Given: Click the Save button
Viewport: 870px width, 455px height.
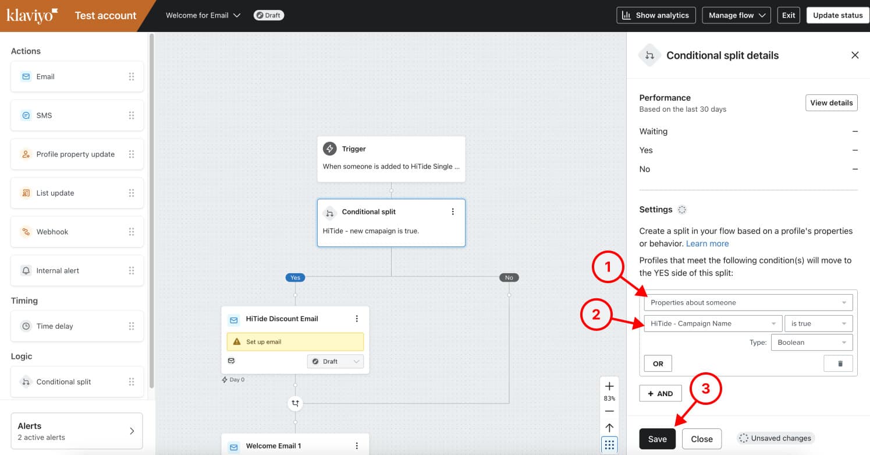Looking at the screenshot, I should pyautogui.click(x=657, y=439).
